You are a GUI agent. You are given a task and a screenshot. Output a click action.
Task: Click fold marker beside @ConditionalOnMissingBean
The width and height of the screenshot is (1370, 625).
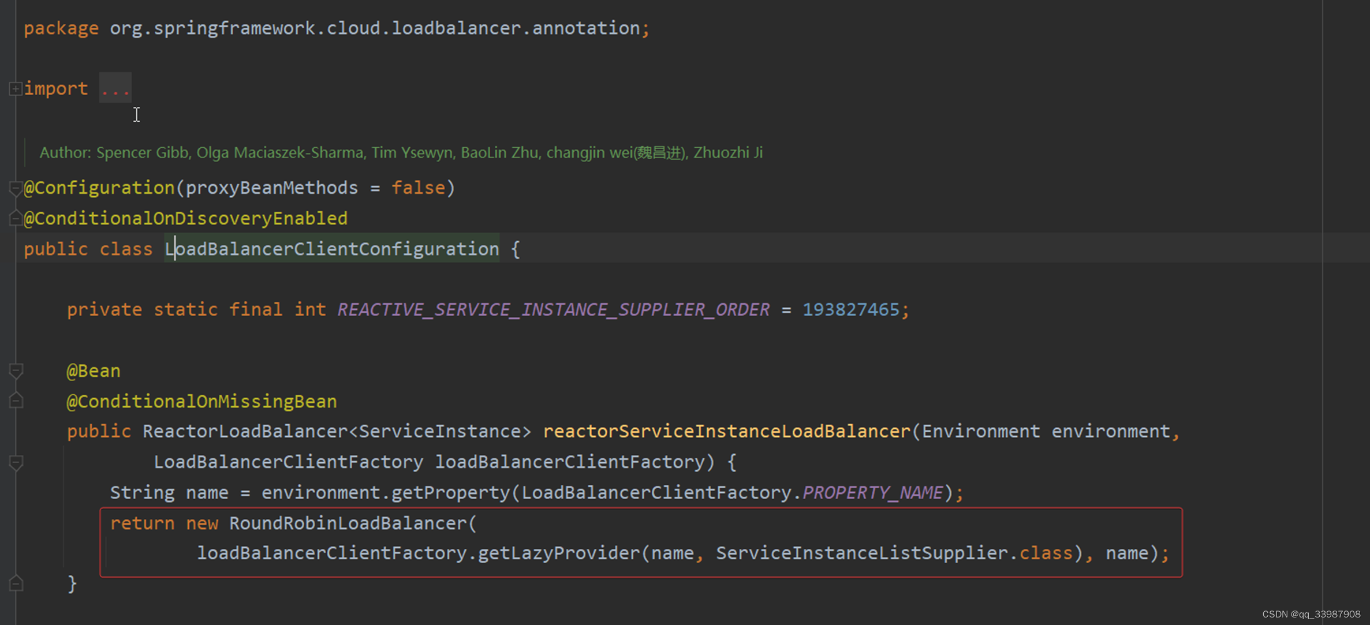(x=16, y=401)
